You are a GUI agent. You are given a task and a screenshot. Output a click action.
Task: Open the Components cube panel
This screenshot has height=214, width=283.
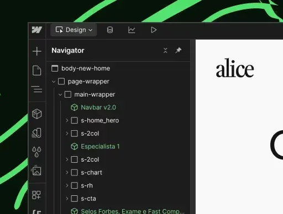pos(37,114)
